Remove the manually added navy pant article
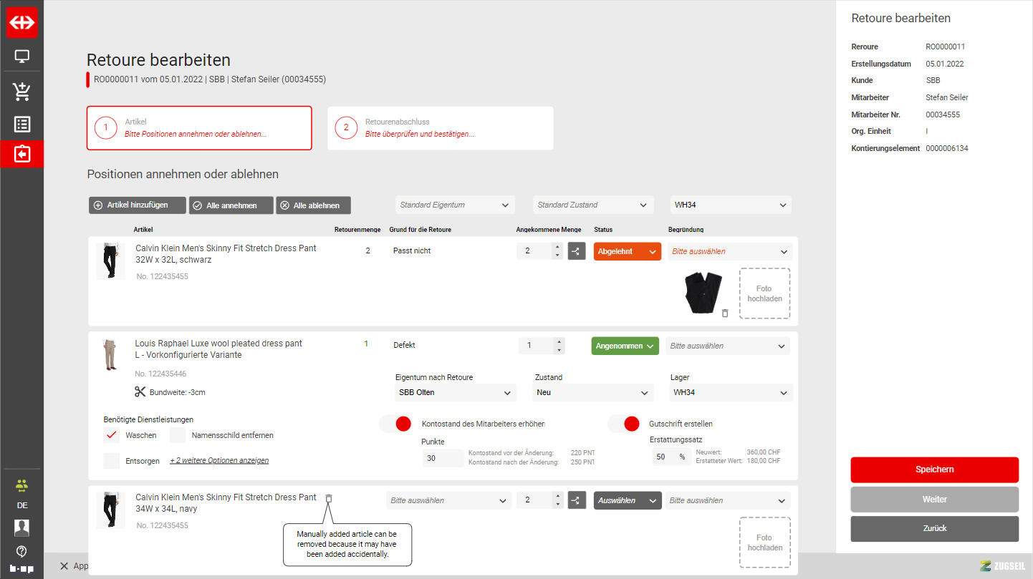The height and width of the screenshot is (579, 1033). 329,498
